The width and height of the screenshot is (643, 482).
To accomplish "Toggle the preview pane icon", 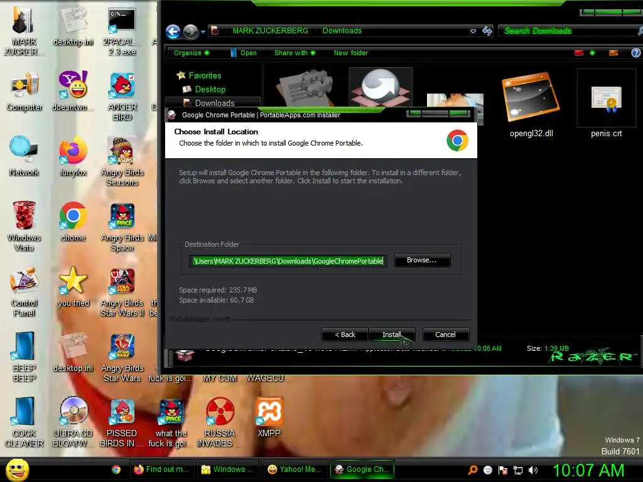I will (613, 53).
